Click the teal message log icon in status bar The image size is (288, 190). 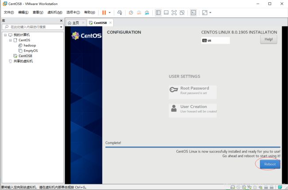click(280, 187)
